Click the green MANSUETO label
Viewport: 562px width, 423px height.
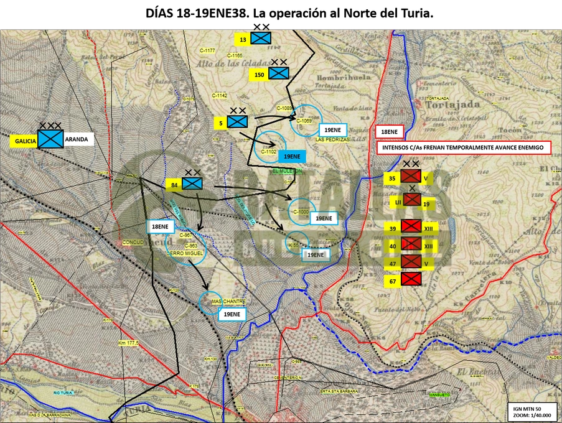pyautogui.click(x=439, y=395)
